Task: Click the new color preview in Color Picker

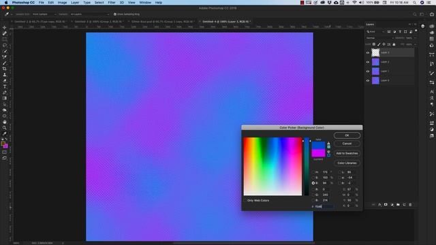Action: [318, 146]
